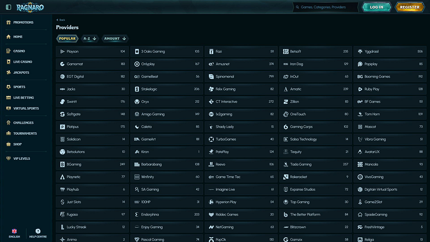Click the Register button
The image size is (430, 242).
(x=410, y=7)
